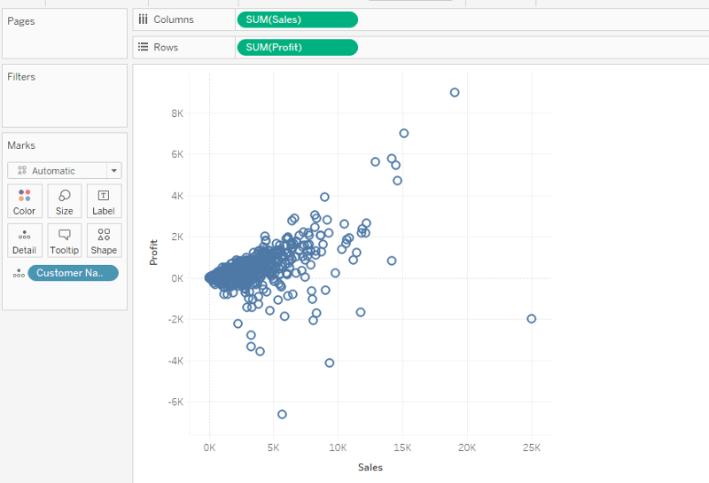Select the Customer Name pill in Marks
This screenshot has height=483, width=709.
point(73,273)
